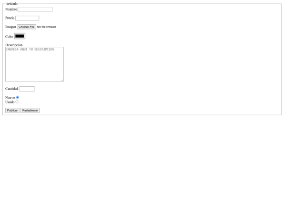284x213 pixels.
Task: Select the Cantidad input field
Action: (27, 89)
